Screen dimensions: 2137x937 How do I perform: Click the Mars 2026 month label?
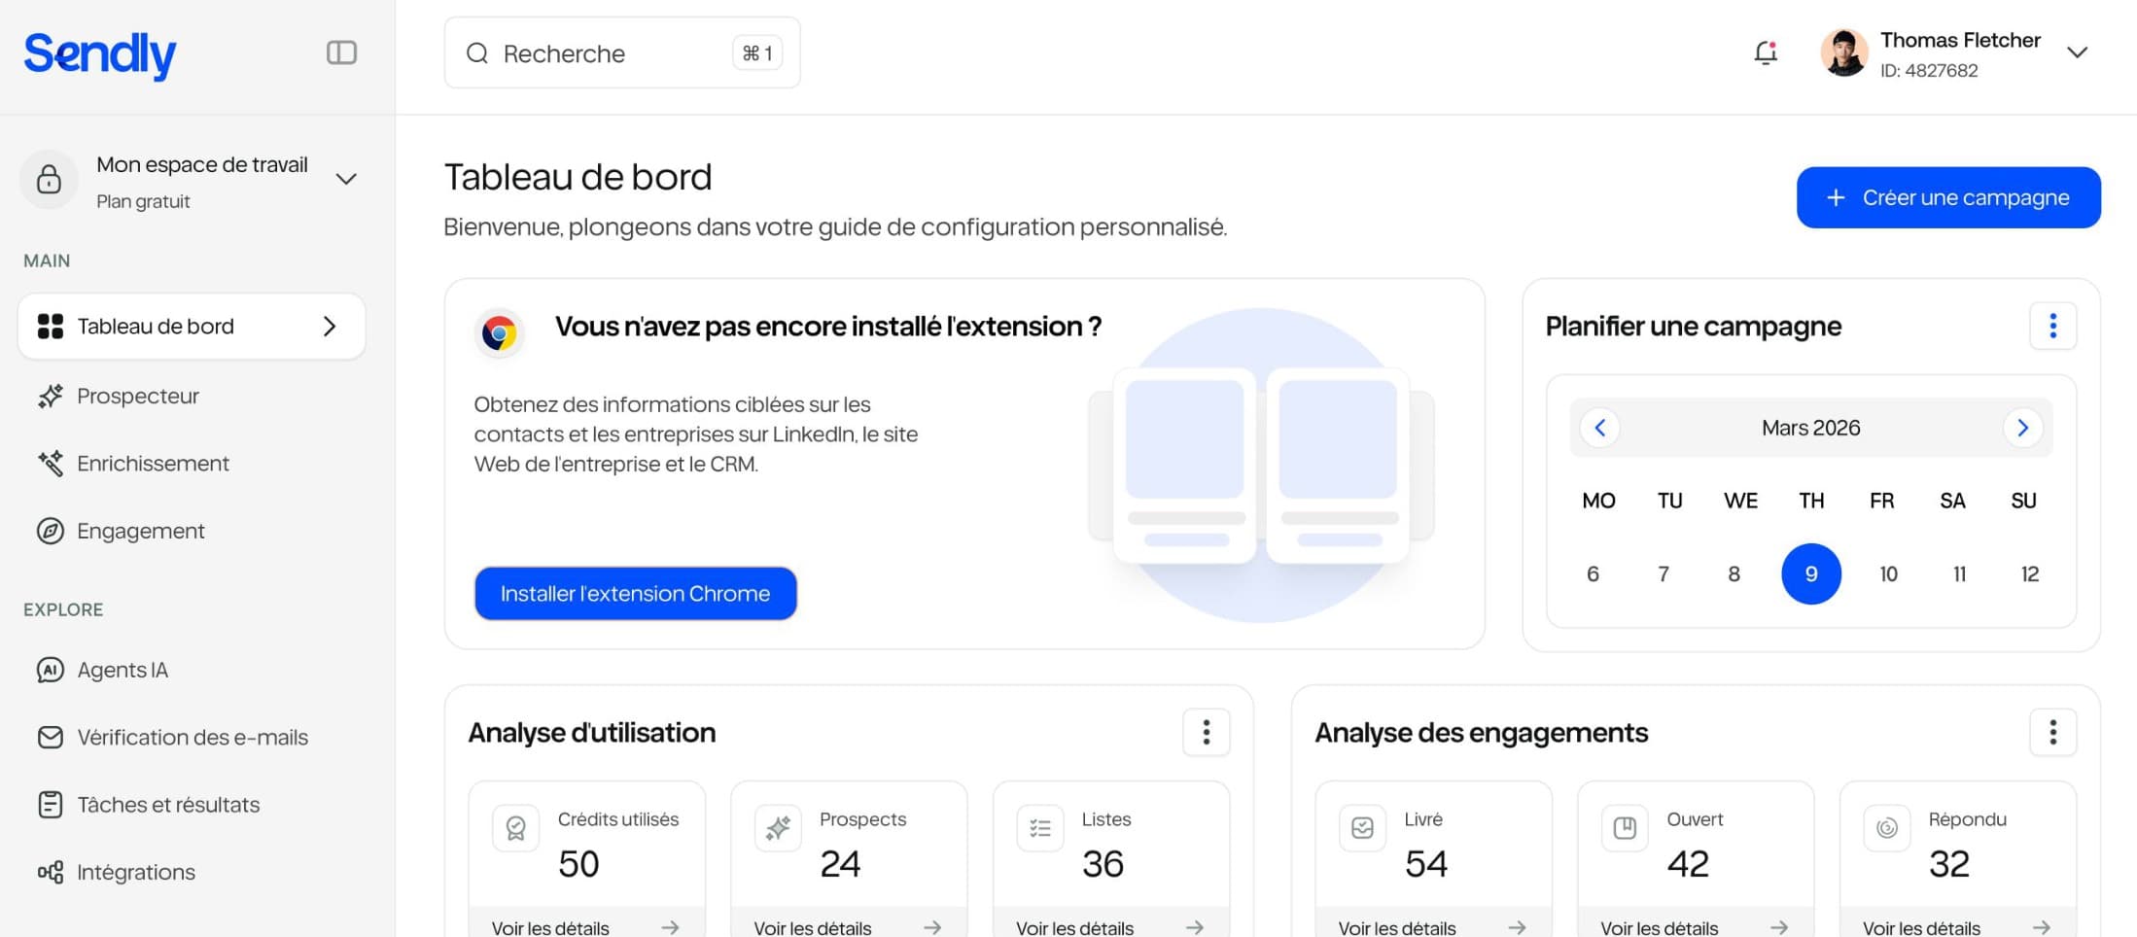coord(1810,428)
